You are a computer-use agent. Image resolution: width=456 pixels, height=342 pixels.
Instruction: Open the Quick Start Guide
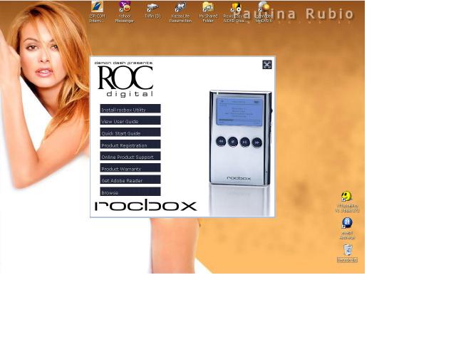pyautogui.click(x=130, y=133)
